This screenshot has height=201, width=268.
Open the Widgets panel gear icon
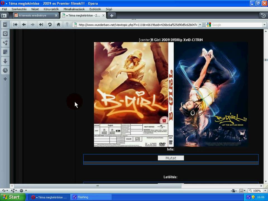[x=5, y=34]
